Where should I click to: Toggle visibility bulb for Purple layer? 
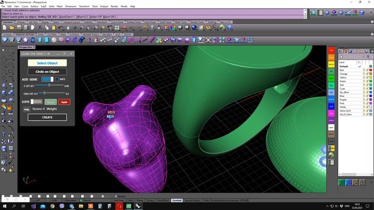(x=364, y=100)
